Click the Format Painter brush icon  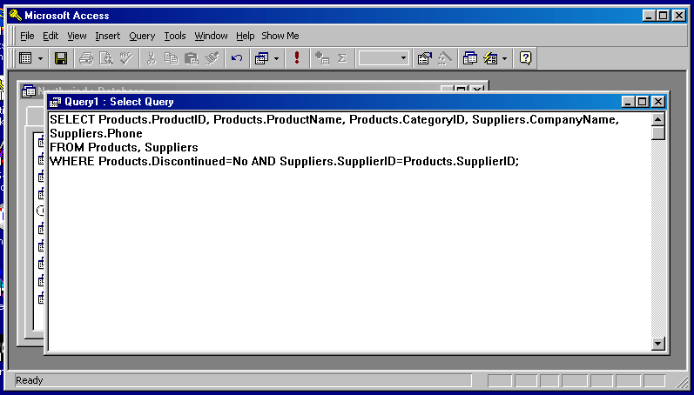[212, 58]
